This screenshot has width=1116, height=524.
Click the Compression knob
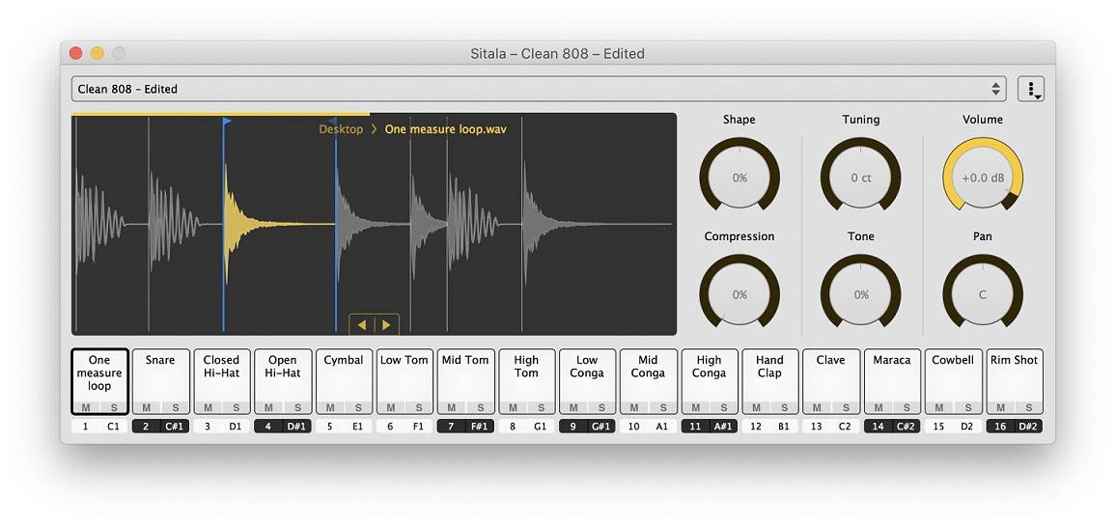[739, 294]
